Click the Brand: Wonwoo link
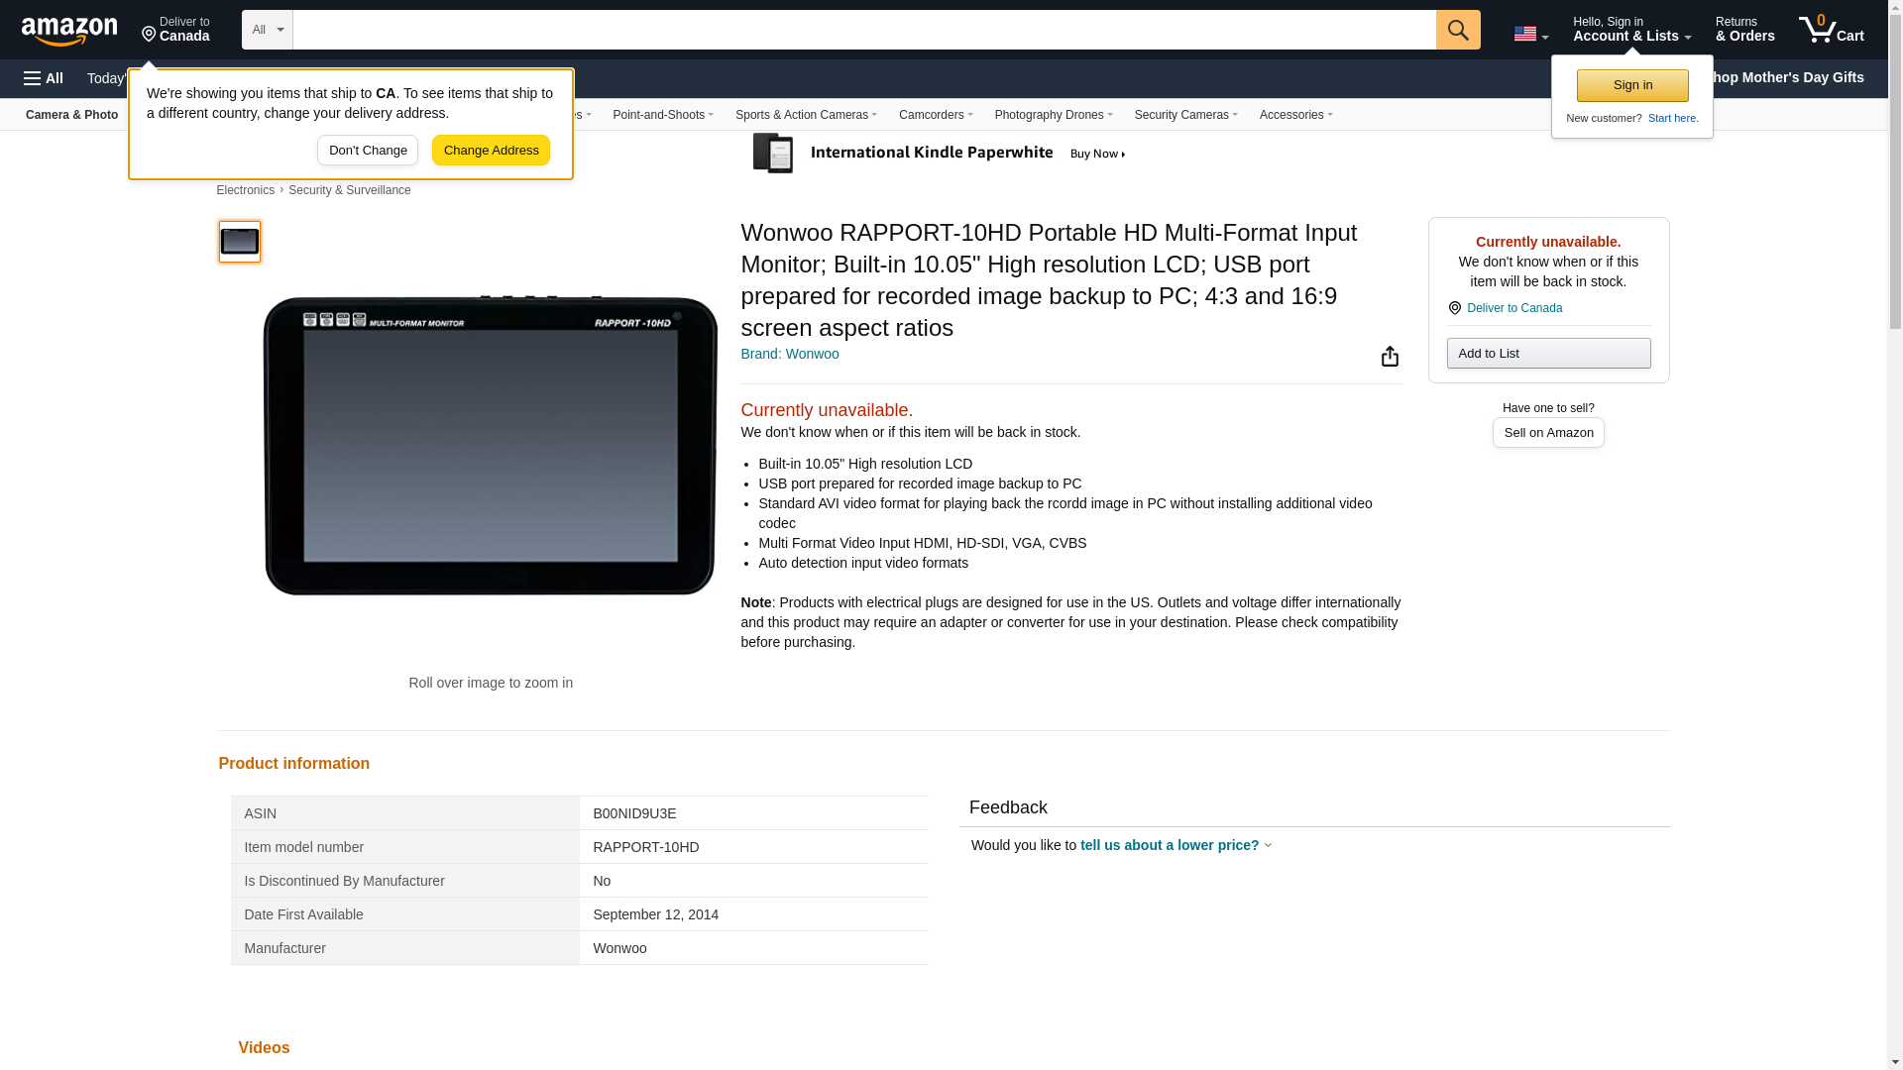 tap(789, 354)
